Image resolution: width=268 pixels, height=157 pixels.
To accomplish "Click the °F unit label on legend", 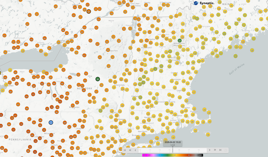I will point(144,155).
